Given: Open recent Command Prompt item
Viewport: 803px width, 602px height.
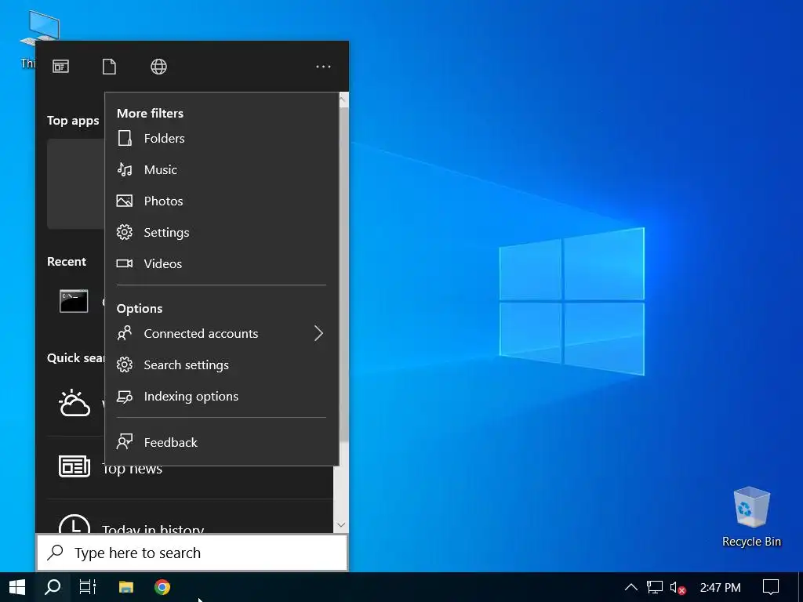Looking at the screenshot, I should (x=74, y=301).
